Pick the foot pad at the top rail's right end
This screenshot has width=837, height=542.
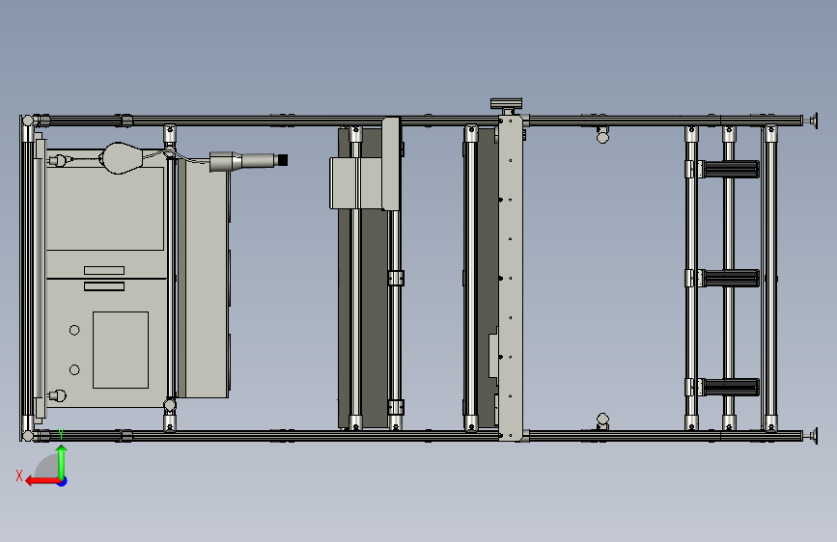coord(813,121)
